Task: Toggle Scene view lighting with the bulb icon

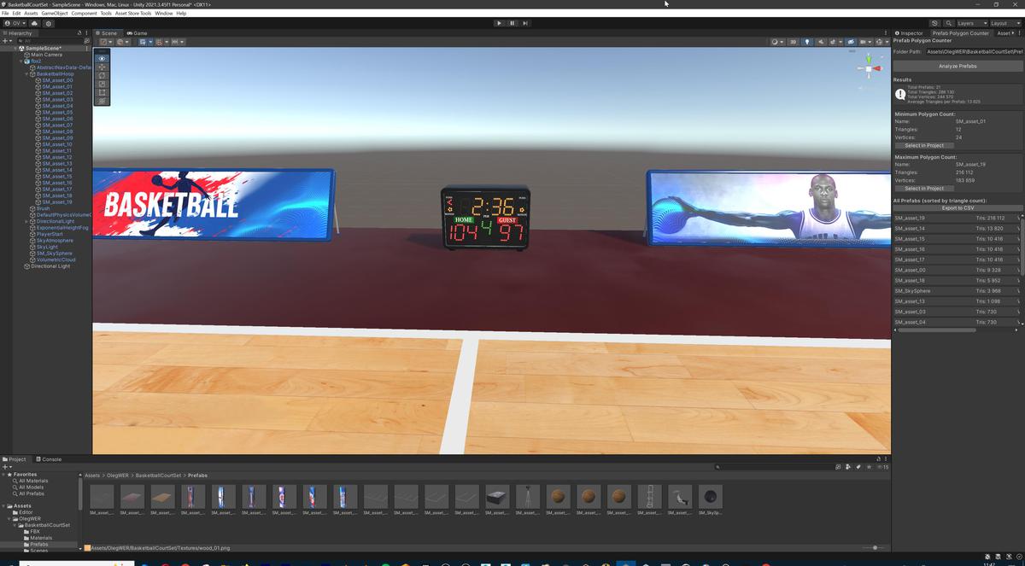Action: [x=807, y=42]
